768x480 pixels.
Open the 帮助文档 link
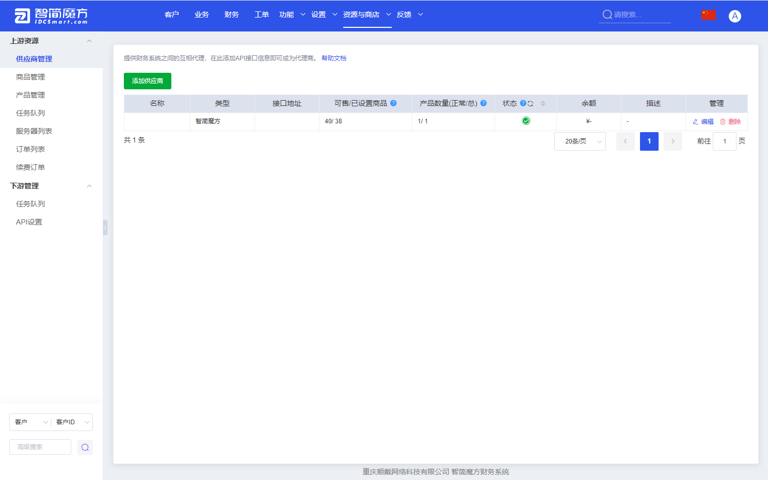click(333, 58)
